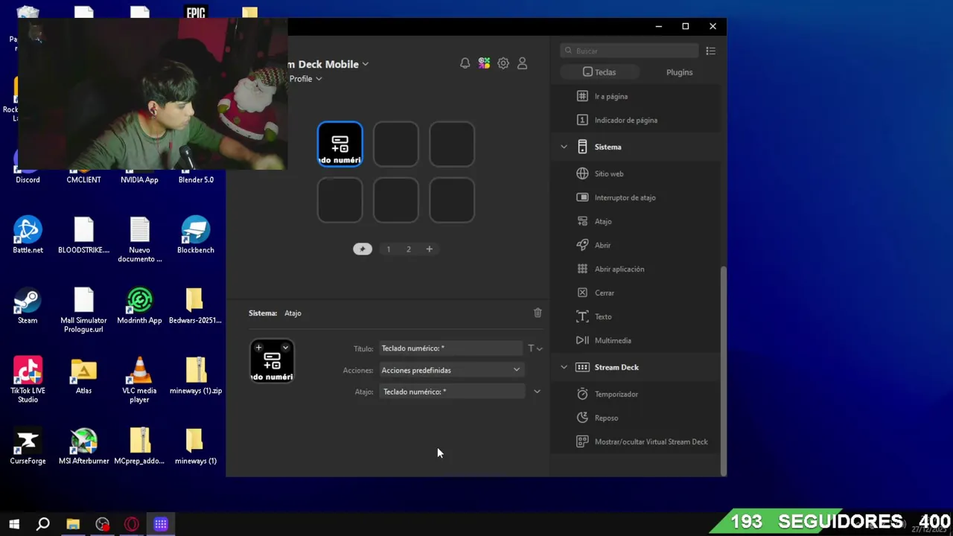The image size is (953, 536).
Task: Open VLC media player desktop icon
Action: tap(139, 380)
